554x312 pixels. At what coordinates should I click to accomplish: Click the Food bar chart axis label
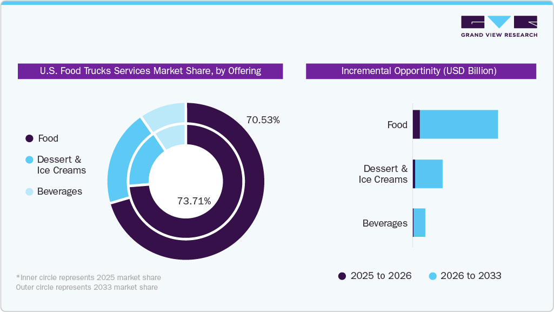[x=397, y=125]
